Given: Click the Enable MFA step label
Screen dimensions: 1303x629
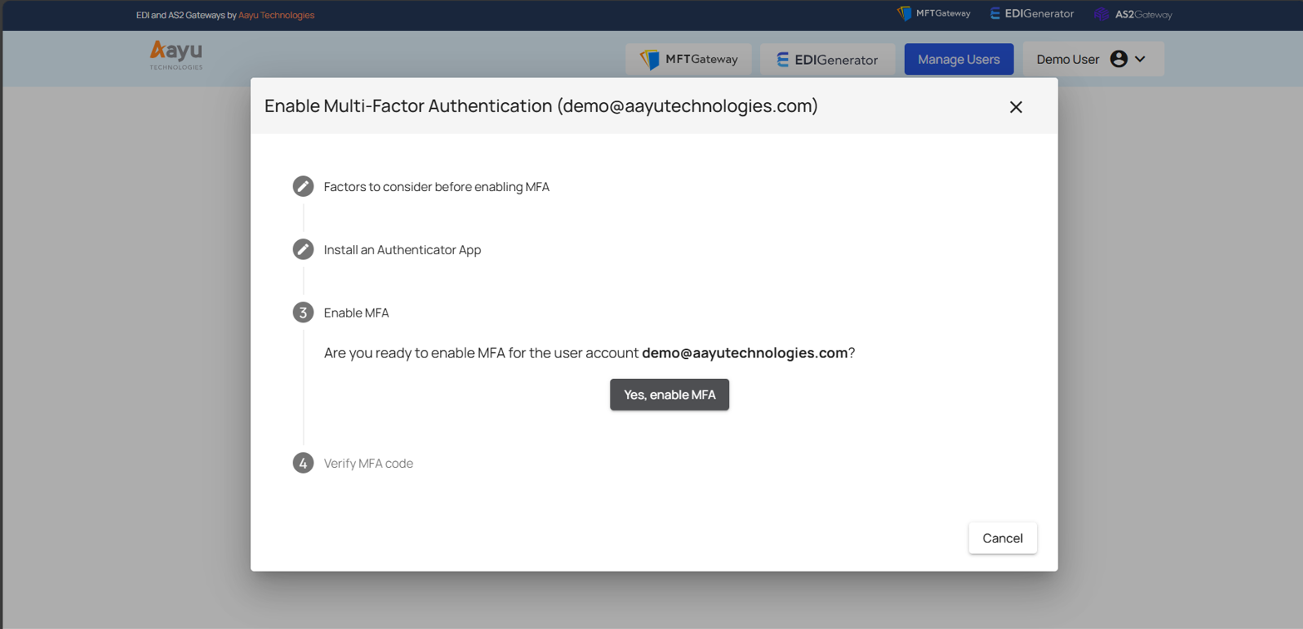Looking at the screenshot, I should 357,313.
